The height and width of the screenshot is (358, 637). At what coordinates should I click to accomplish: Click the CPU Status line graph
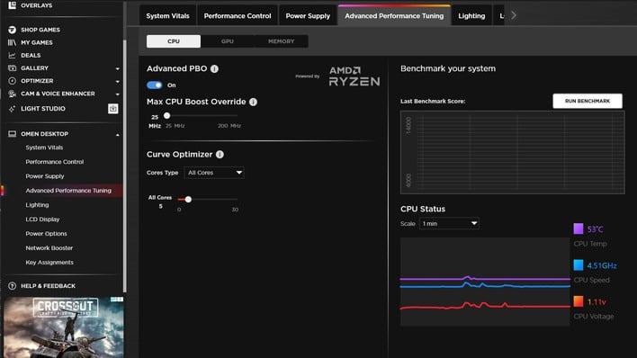pos(485,282)
